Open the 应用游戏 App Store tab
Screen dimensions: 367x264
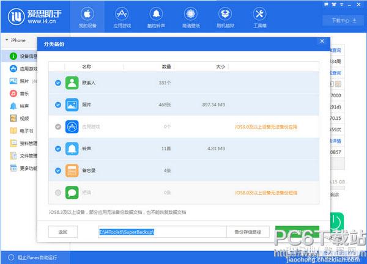tap(122, 17)
